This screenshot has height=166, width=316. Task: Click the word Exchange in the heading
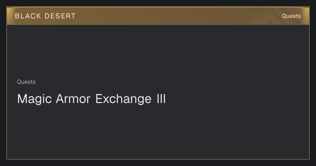click(x=123, y=99)
